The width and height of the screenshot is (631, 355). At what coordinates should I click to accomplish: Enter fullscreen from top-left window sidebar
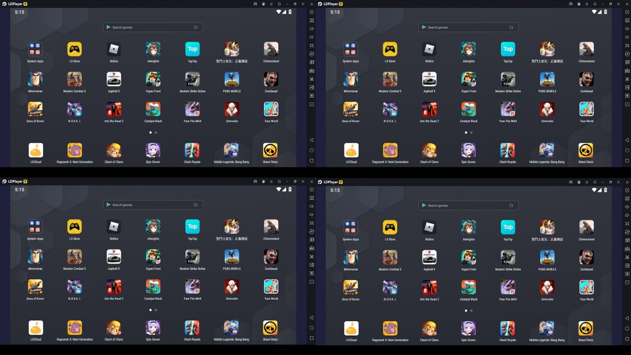[x=312, y=45]
